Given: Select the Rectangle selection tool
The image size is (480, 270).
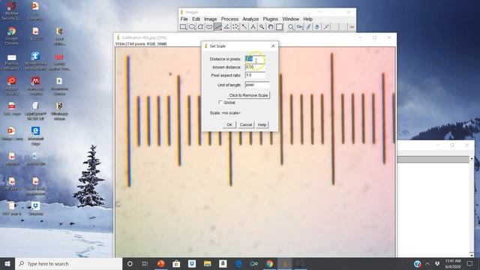Looking at the screenshot, I should (x=183, y=27).
